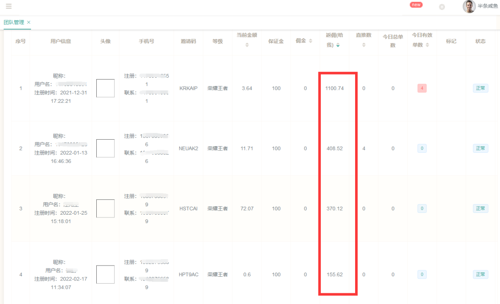This screenshot has width=500, height=304.
Task: Close the 团队管理 tab
Action: [x=29, y=22]
